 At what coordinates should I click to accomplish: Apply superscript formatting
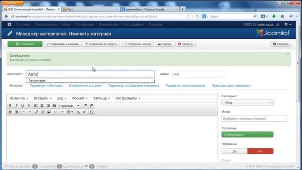pyautogui.click(x=84, y=112)
